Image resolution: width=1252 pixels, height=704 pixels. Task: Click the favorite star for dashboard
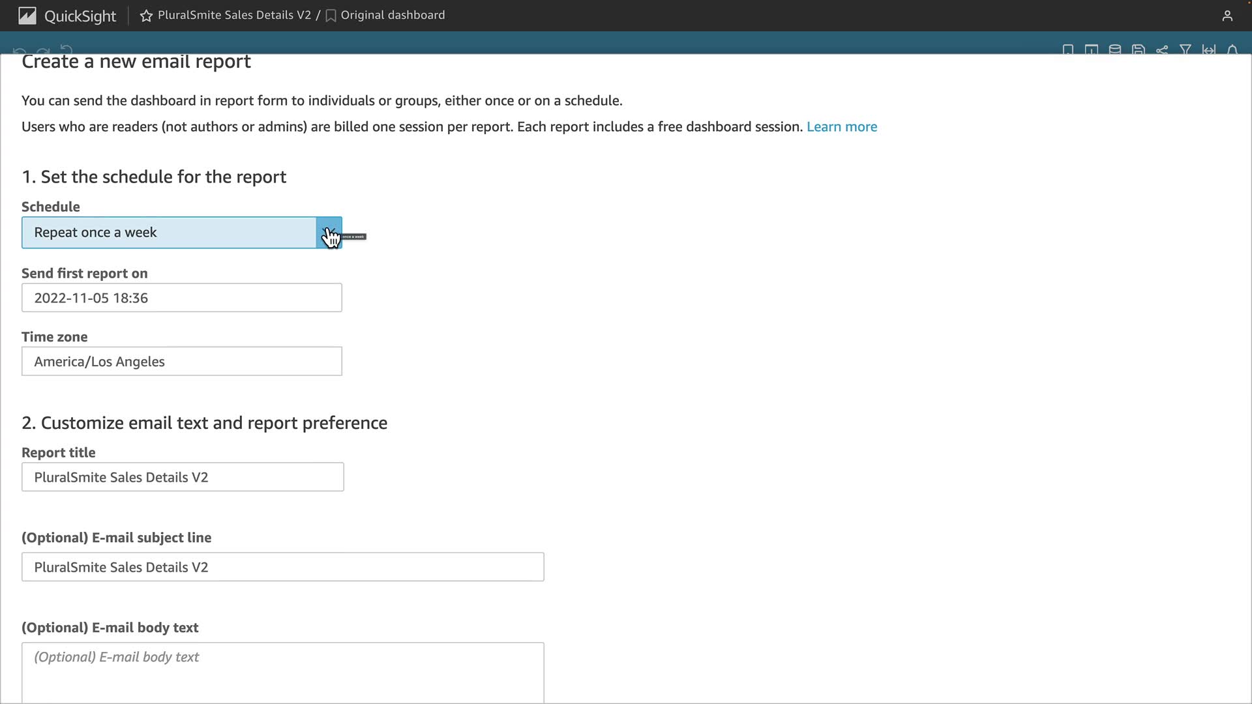[x=146, y=16]
